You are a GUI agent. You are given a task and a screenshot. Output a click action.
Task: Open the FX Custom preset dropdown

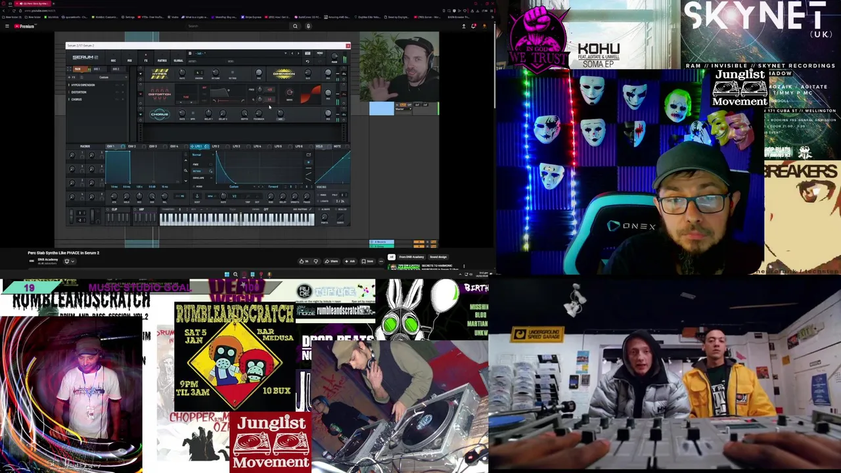point(104,77)
